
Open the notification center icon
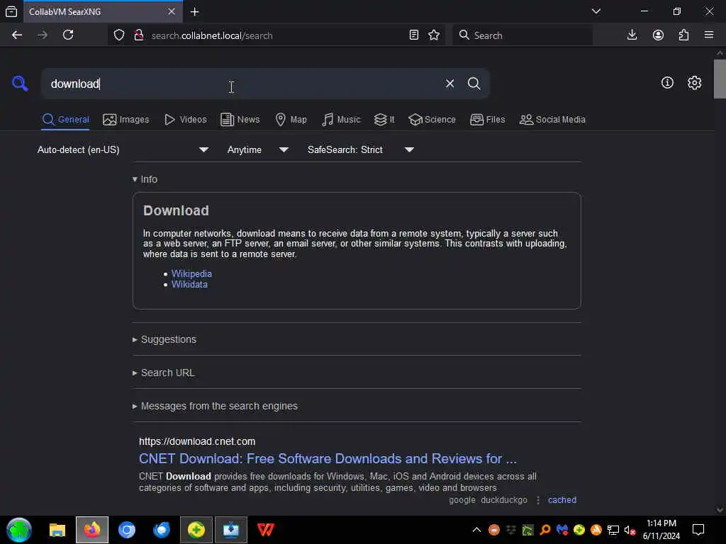pos(698,530)
